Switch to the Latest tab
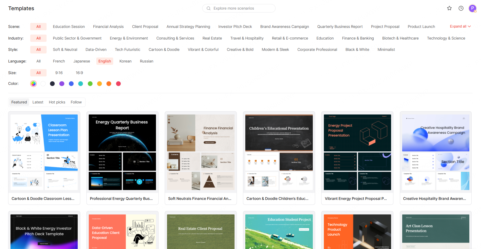481x249 pixels. pos(38,102)
